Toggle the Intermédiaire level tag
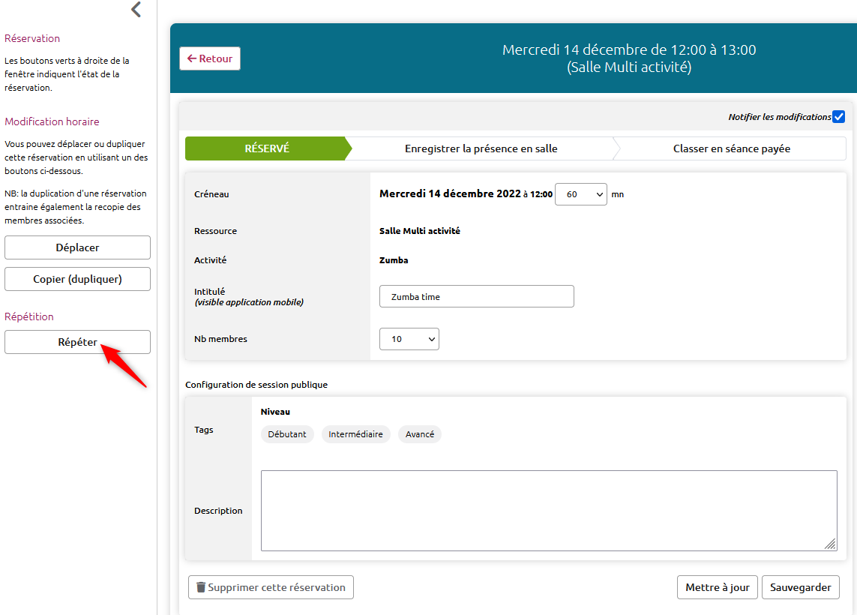The height and width of the screenshot is (615, 857). (355, 434)
